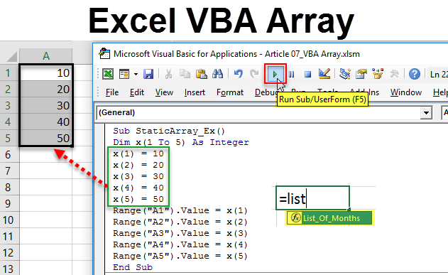Open the Object Browser icon
The width and height of the screenshot is (448, 275).
click(378, 74)
